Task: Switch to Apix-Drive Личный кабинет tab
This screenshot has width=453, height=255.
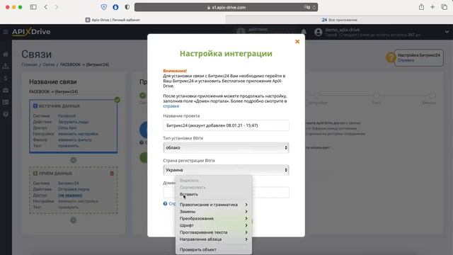Action: pos(113,20)
